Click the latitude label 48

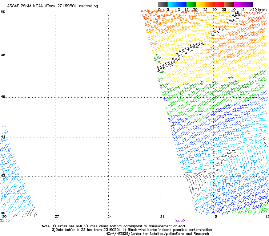[x=3, y=55]
